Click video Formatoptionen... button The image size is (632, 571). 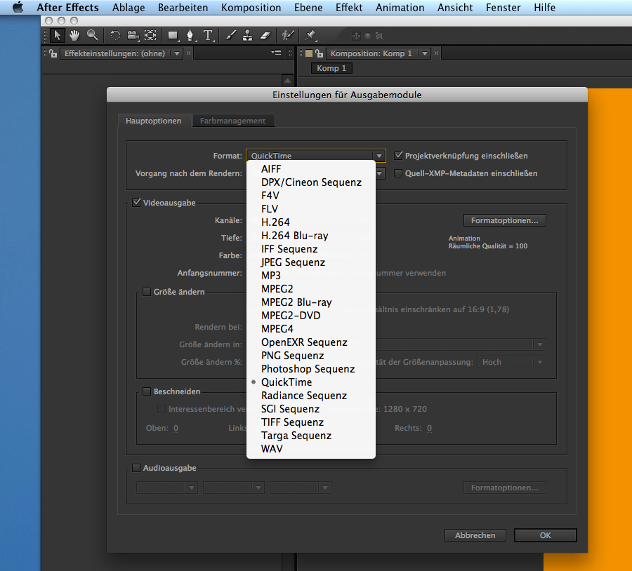point(505,220)
